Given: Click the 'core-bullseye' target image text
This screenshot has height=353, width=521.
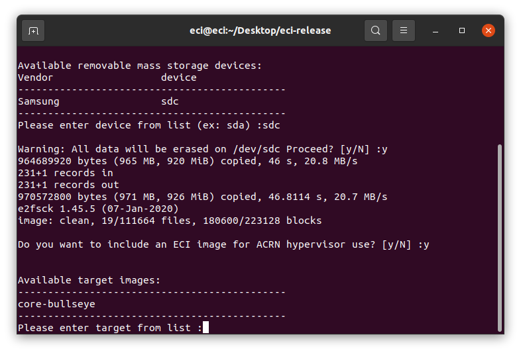Looking at the screenshot, I should pyautogui.click(x=56, y=304).
